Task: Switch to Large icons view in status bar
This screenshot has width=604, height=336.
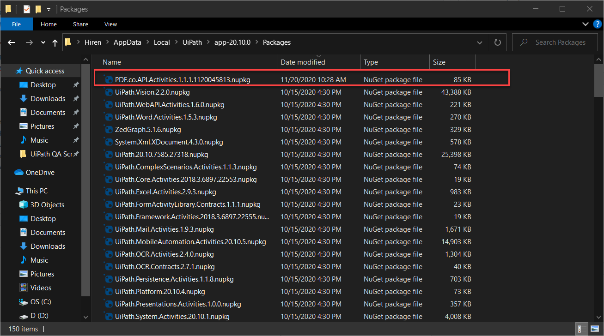Action: 595,329
